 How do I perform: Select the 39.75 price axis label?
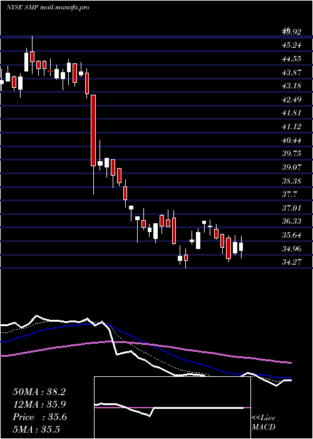292,154
